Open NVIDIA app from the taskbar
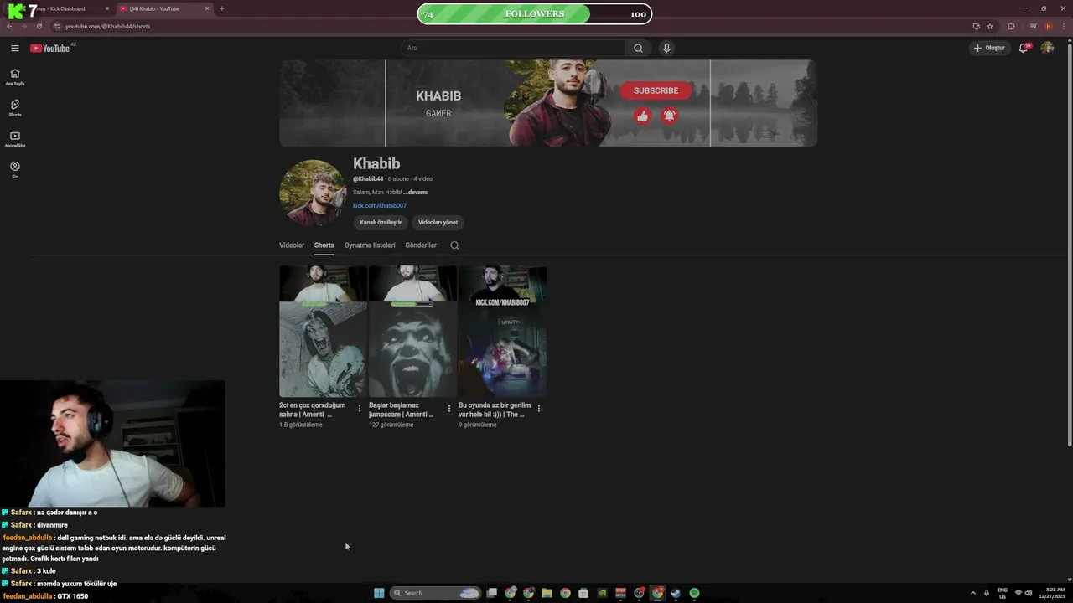Viewport: 1073px width, 603px height. pos(602,593)
